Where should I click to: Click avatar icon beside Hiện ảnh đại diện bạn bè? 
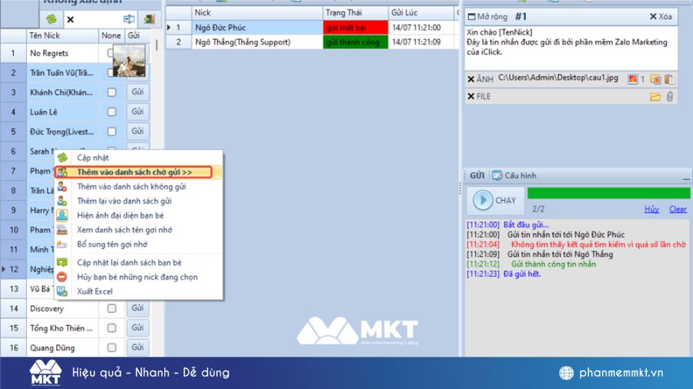62,215
